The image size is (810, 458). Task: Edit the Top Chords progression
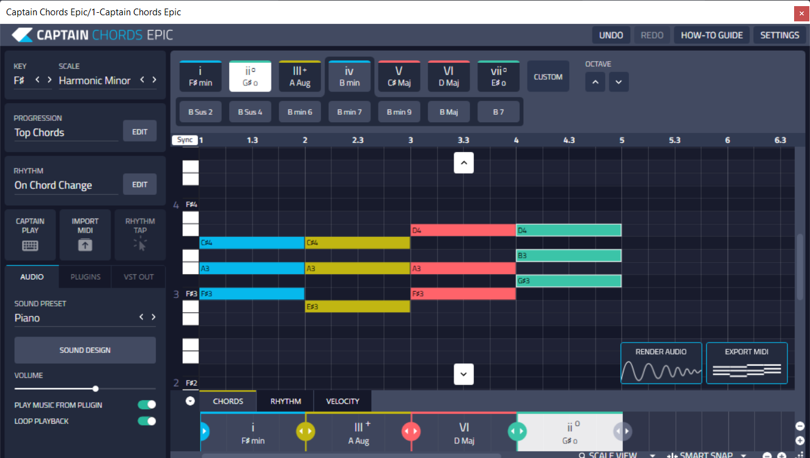(x=140, y=131)
